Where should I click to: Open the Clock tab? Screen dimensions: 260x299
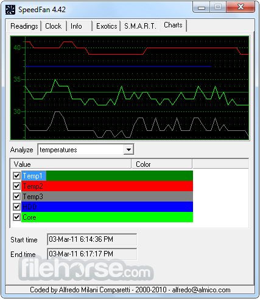[54, 26]
